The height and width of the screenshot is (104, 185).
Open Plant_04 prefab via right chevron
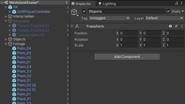tap(68, 67)
